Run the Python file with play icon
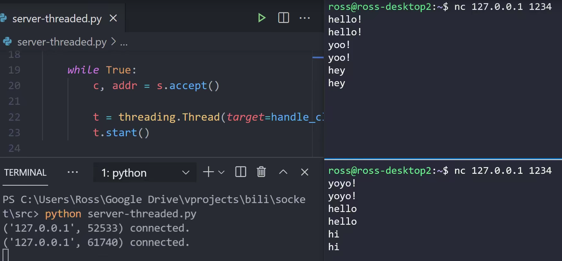 262,18
